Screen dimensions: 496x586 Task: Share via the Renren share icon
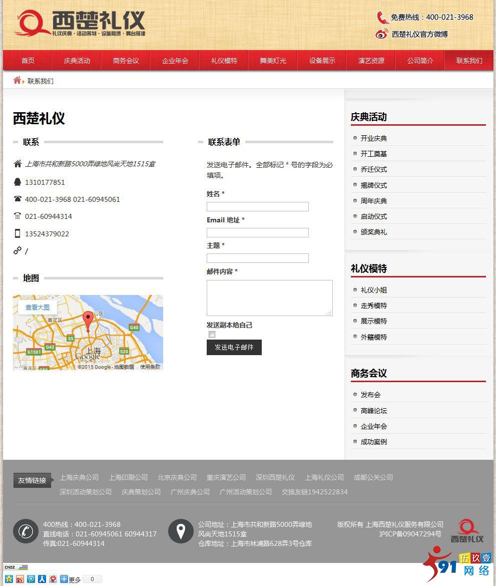point(42,579)
